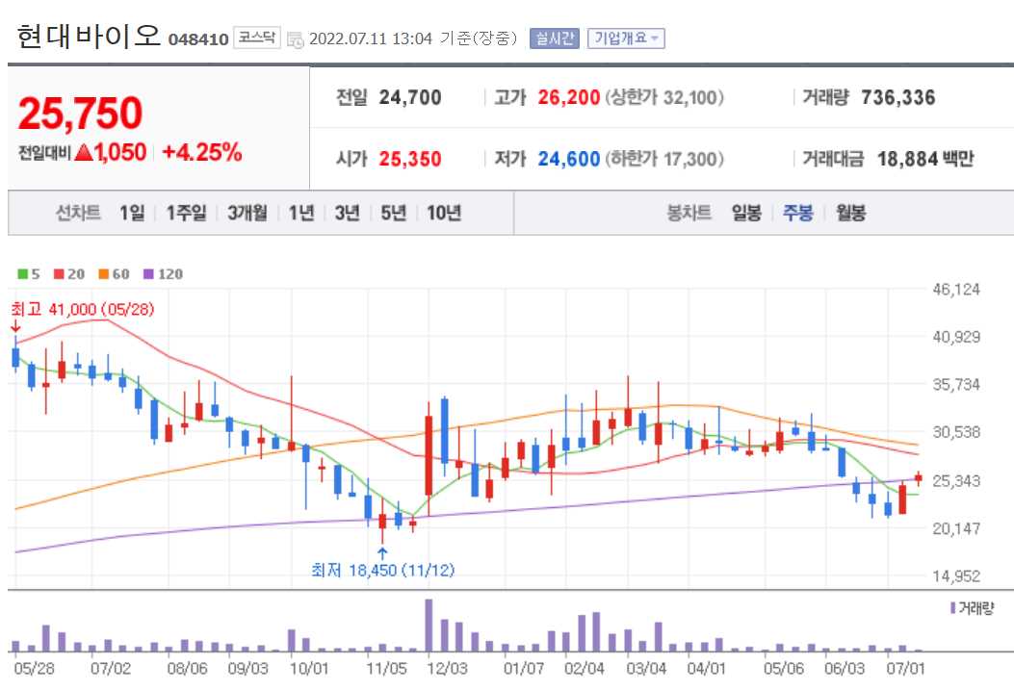Viewport: 1014px width, 690px height.
Task: Select the 1주일 line chart tab
Action: pos(186,213)
